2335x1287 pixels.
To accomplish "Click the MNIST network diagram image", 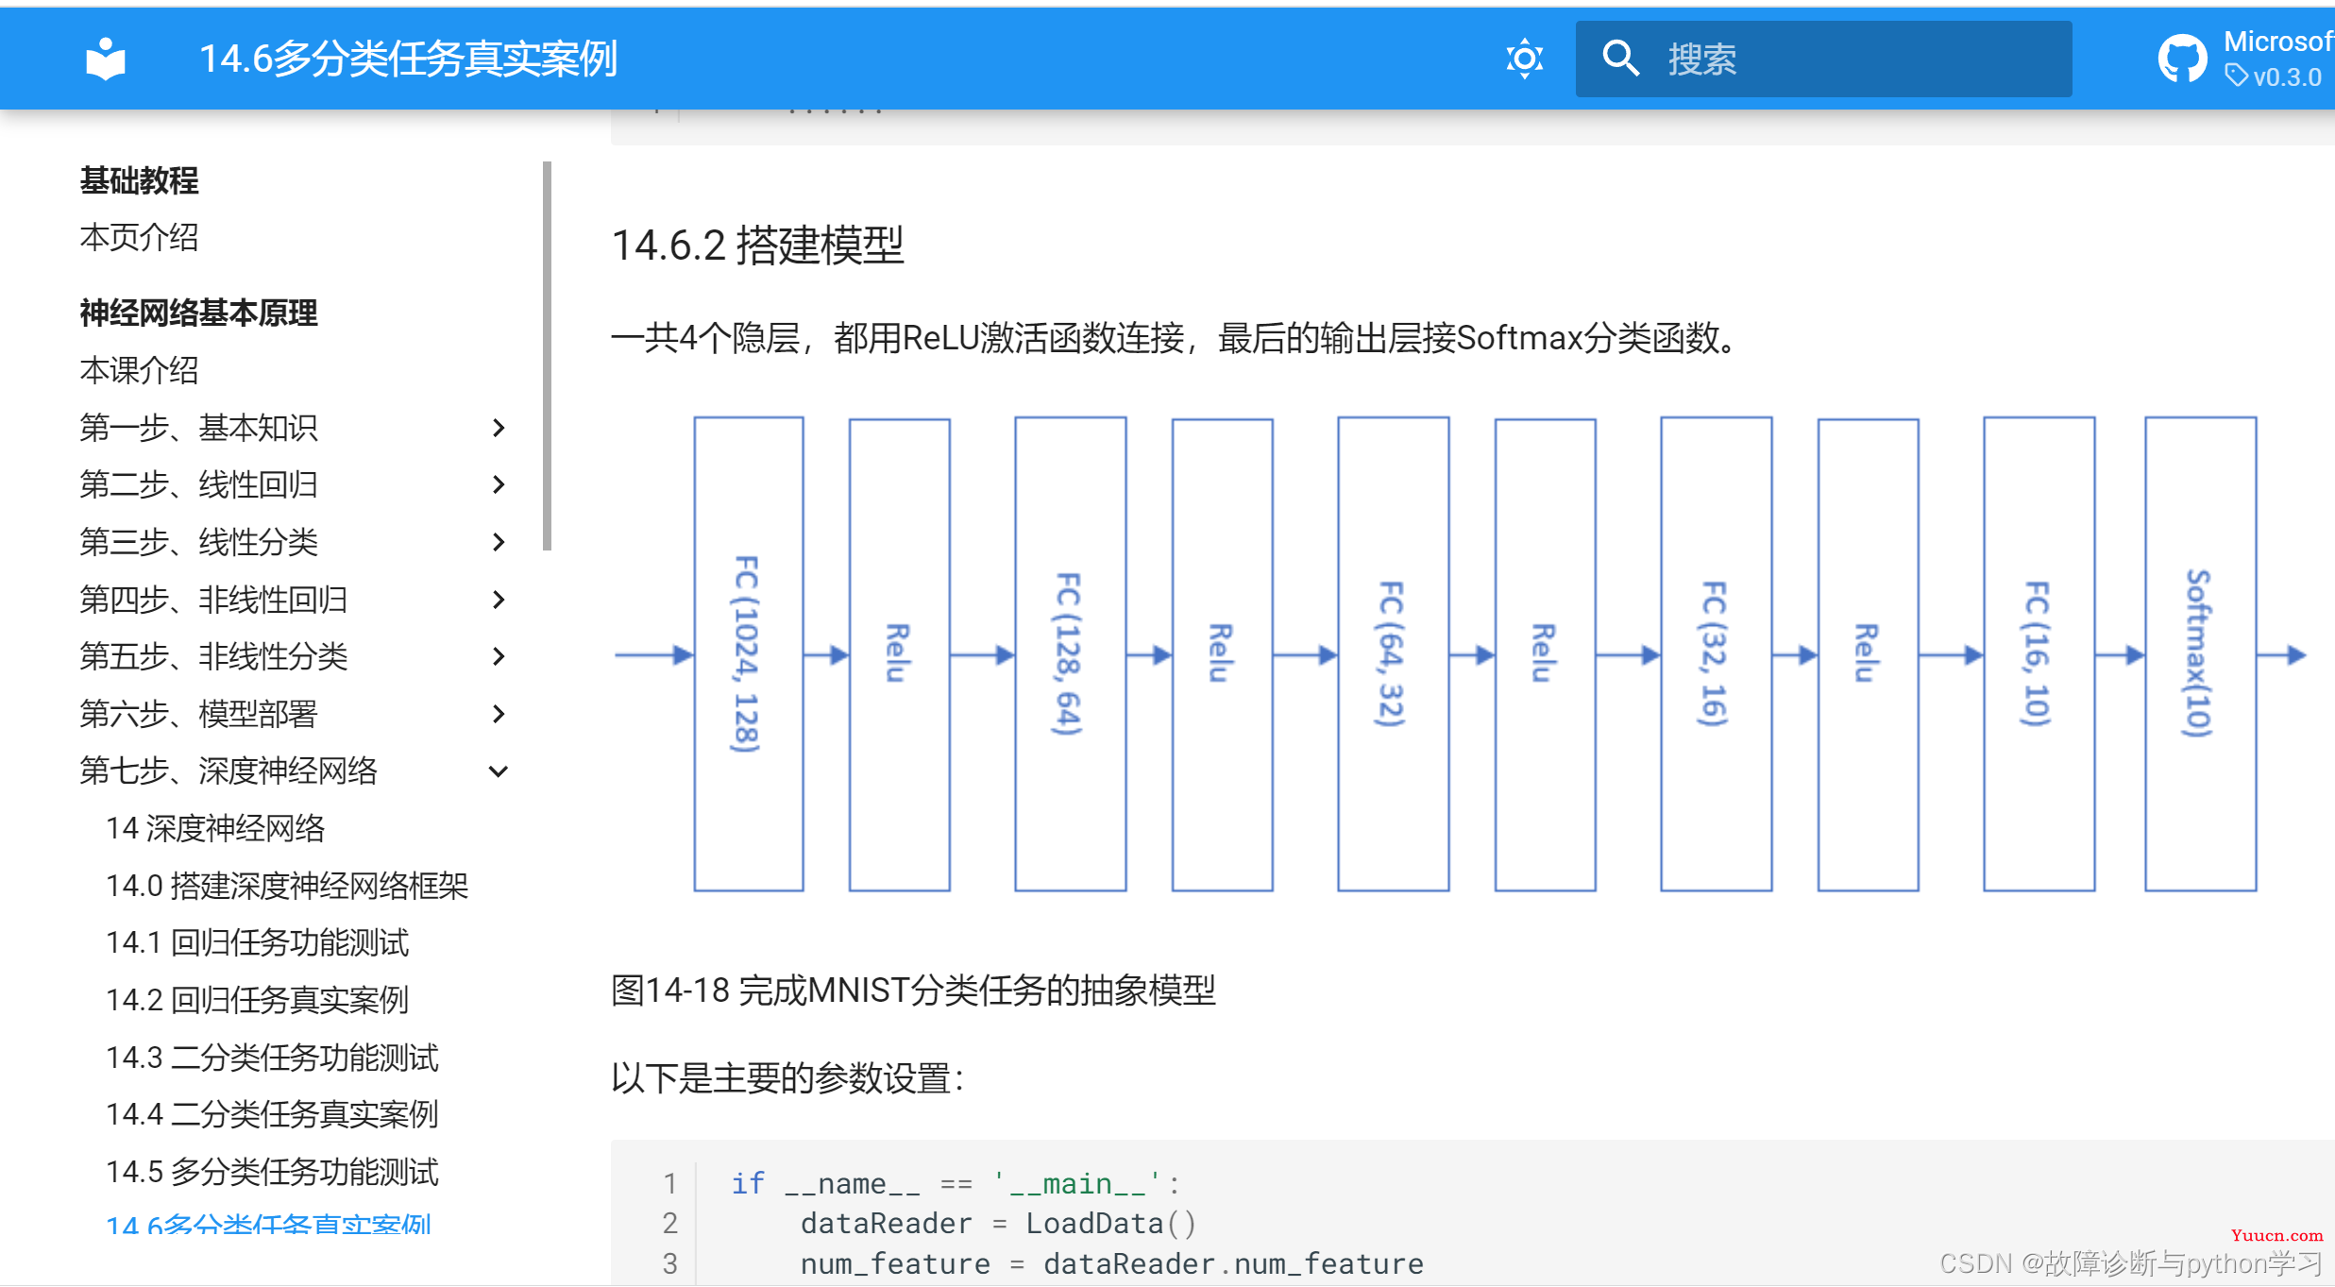I will pos(1459,653).
